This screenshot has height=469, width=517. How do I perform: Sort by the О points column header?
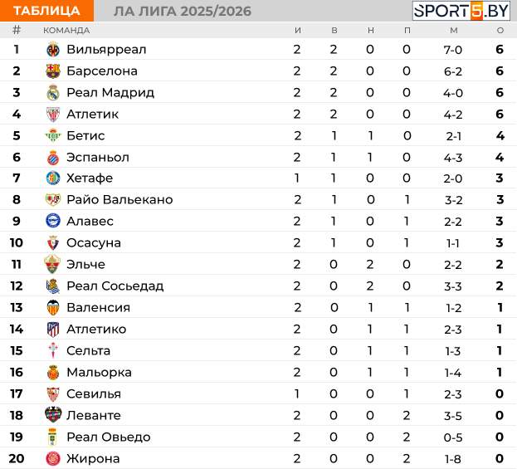[500, 31]
